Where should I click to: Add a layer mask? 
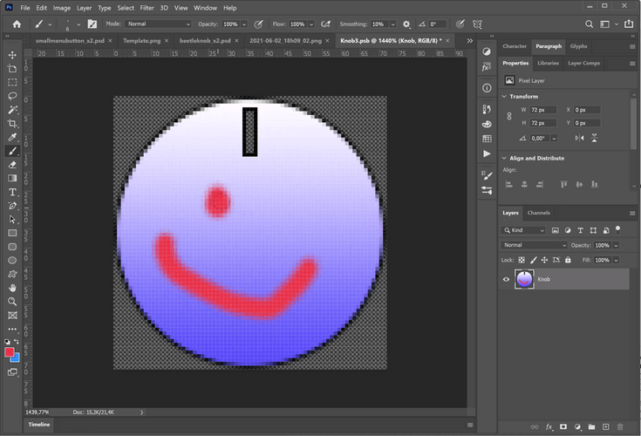coord(563,427)
